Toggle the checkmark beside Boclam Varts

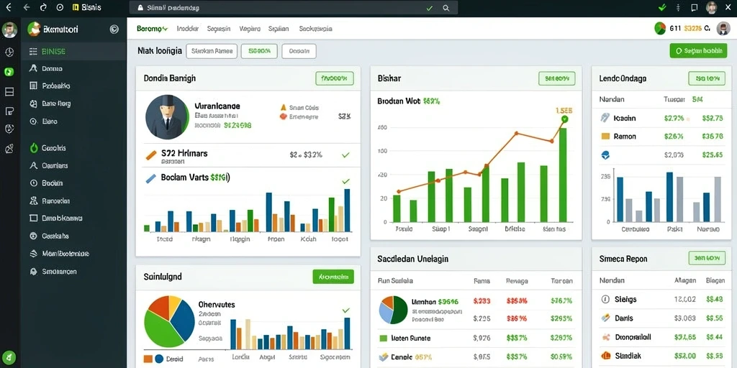(345, 181)
